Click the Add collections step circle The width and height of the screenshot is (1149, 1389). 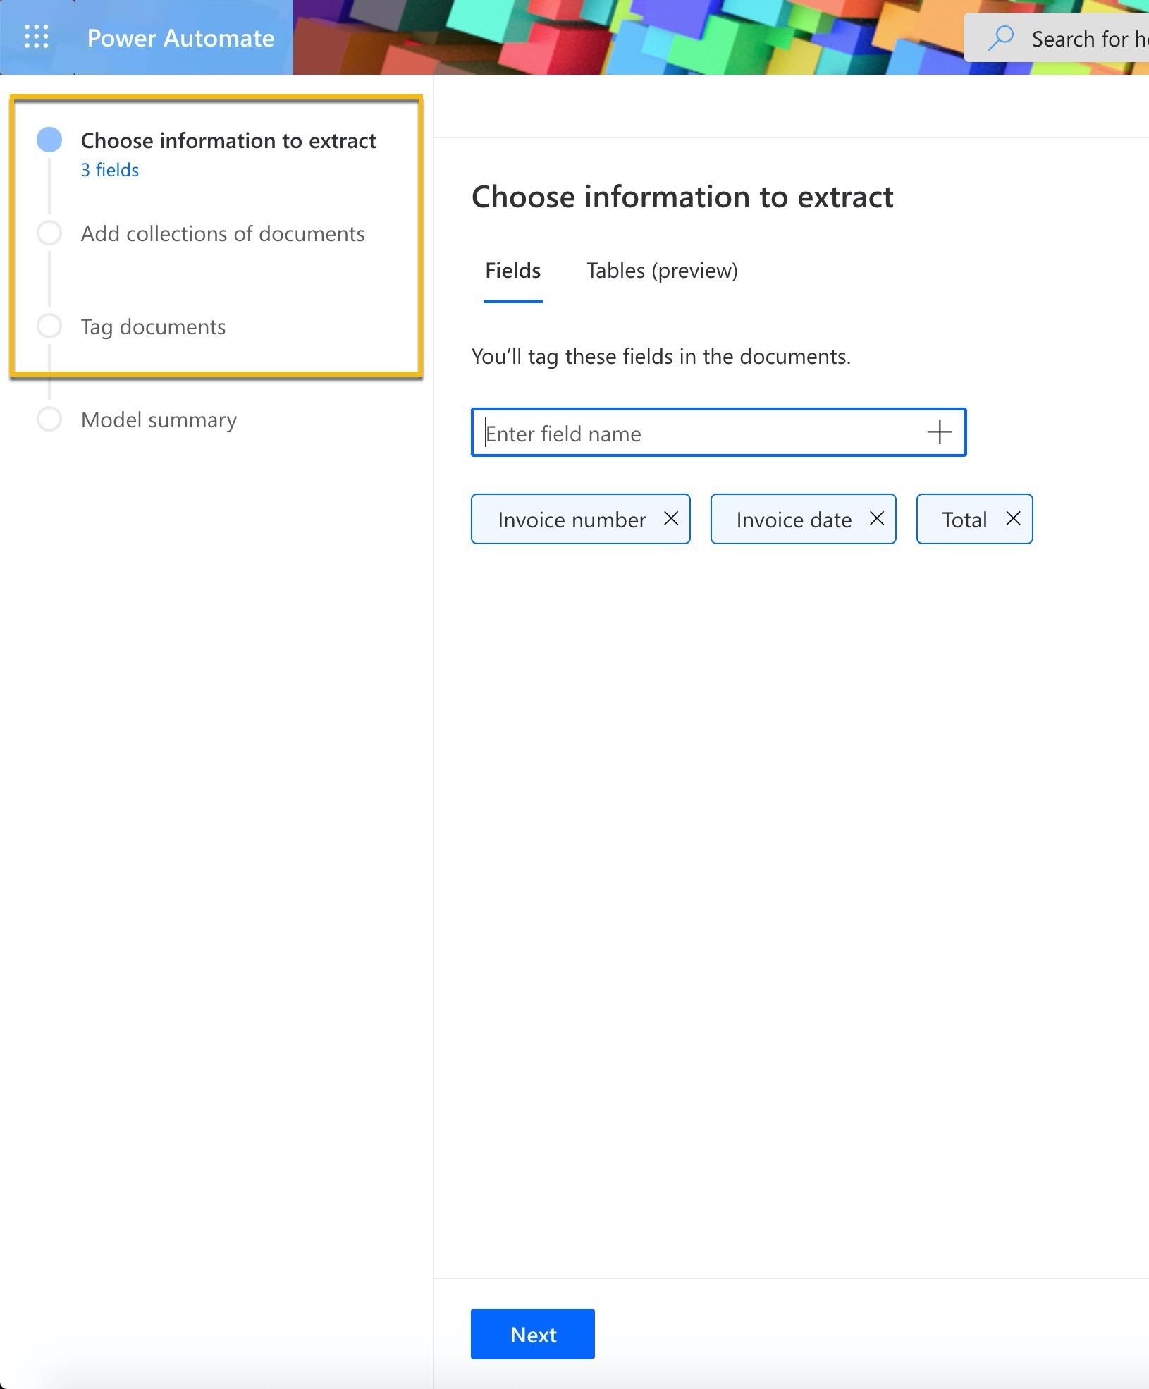49,233
